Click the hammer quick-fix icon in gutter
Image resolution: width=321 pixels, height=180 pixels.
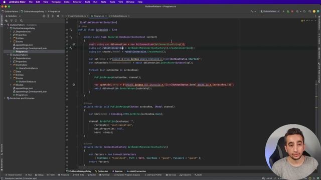click(71, 48)
